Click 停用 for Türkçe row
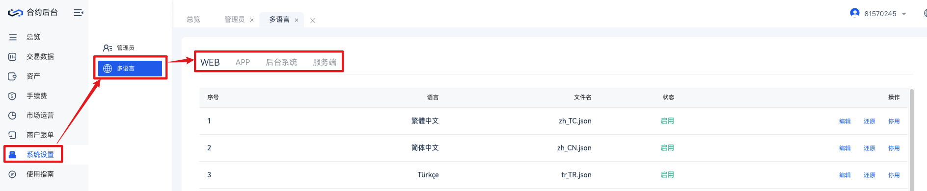 coord(894,175)
